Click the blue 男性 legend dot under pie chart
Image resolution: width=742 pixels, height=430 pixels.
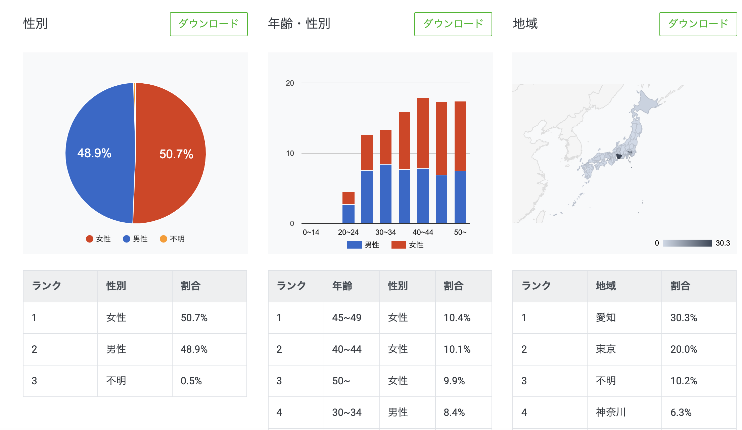click(127, 239)
